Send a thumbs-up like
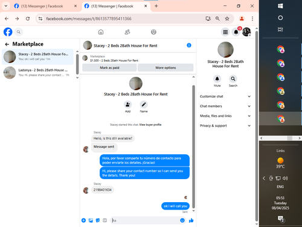Viewport: 302px width, 227px height. 191,220
